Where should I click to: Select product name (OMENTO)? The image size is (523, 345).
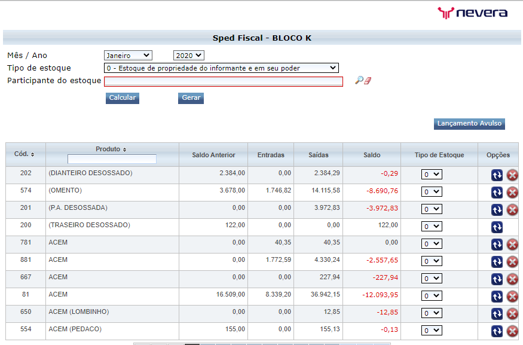65,190
